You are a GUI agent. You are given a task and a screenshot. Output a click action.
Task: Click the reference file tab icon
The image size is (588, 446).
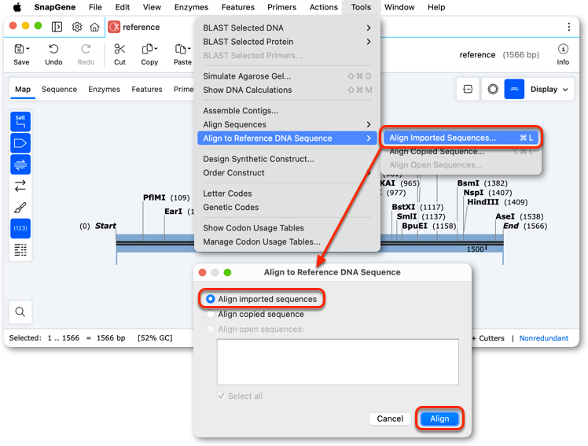tap(114, 27)
